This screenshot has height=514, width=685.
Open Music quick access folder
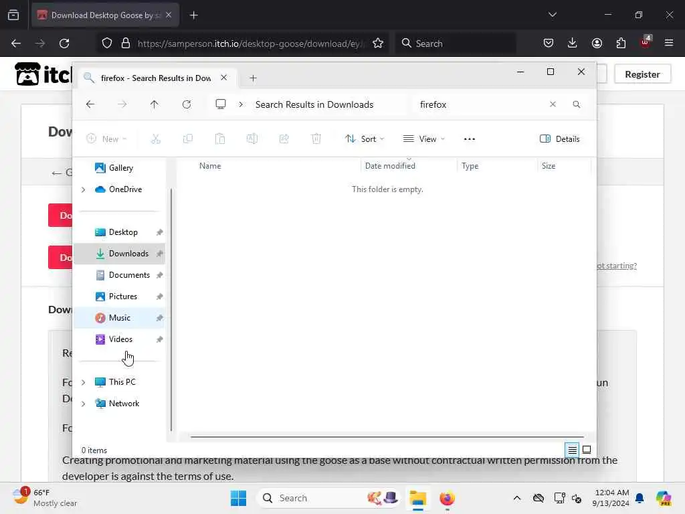pos(119,318)
